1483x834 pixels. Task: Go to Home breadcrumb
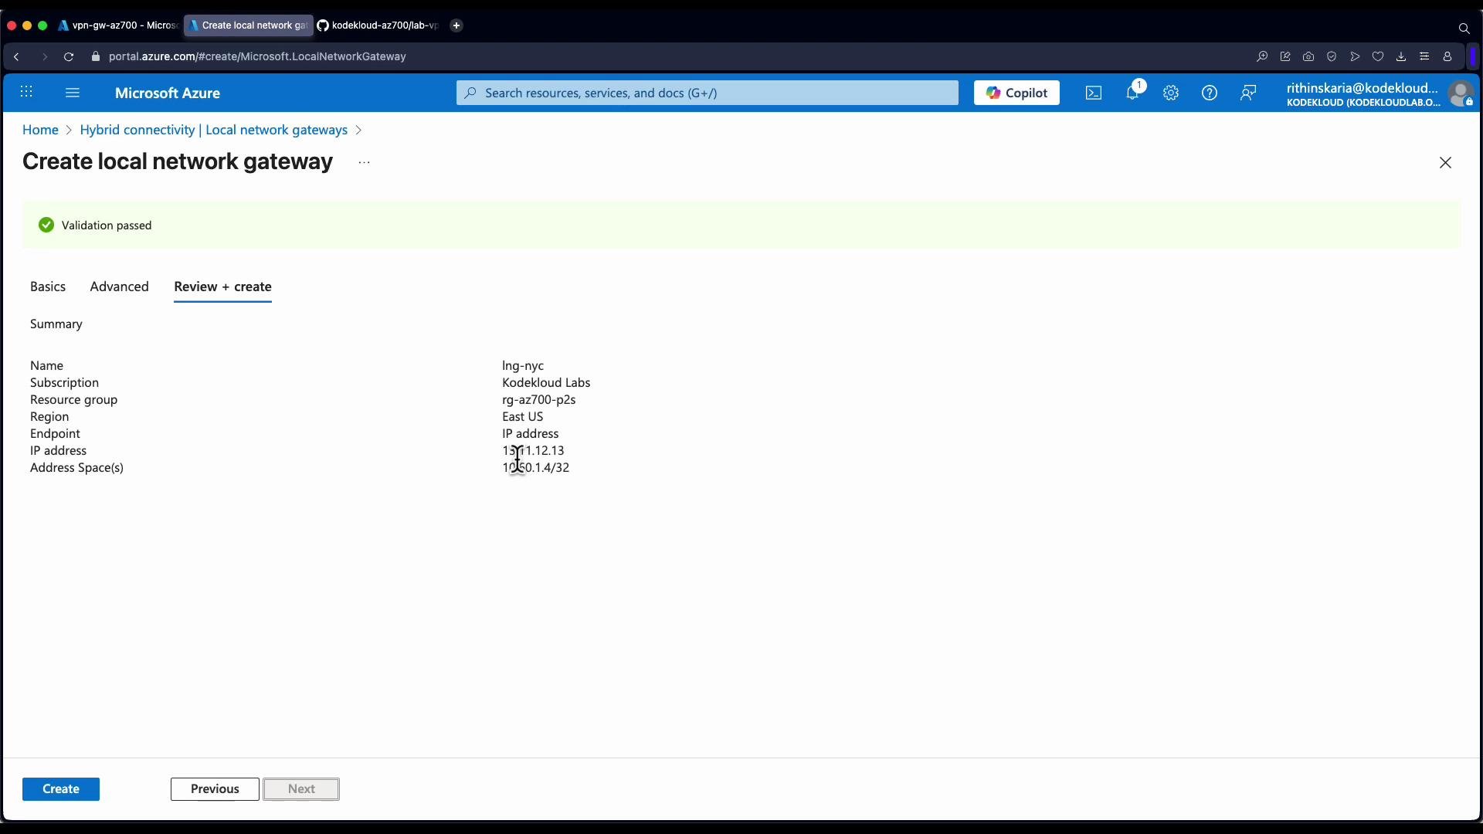pyautogui.click(x=40, y=130)
